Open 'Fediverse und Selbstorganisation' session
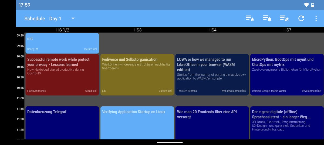 pos(137,74)
